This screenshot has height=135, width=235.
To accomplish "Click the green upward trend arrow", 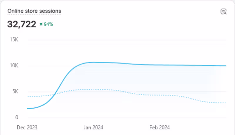I will pyautogui.click(x=41, y=25).
